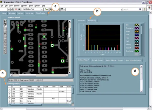Image resolution: width=153 pixels, height=110 pixels.
Task: Click image viewer scroll left arrow
Action: pos(11,75)
